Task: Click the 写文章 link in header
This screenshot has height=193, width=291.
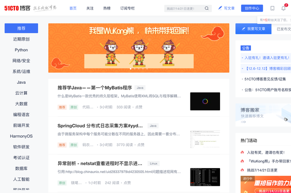Action: 229,8
